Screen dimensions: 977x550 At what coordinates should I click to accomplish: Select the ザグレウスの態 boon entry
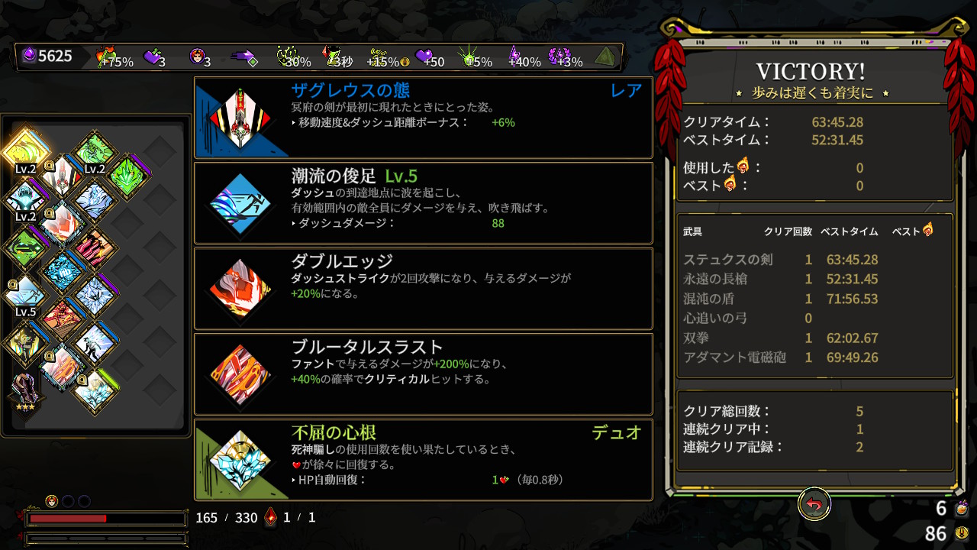(424, 117)
